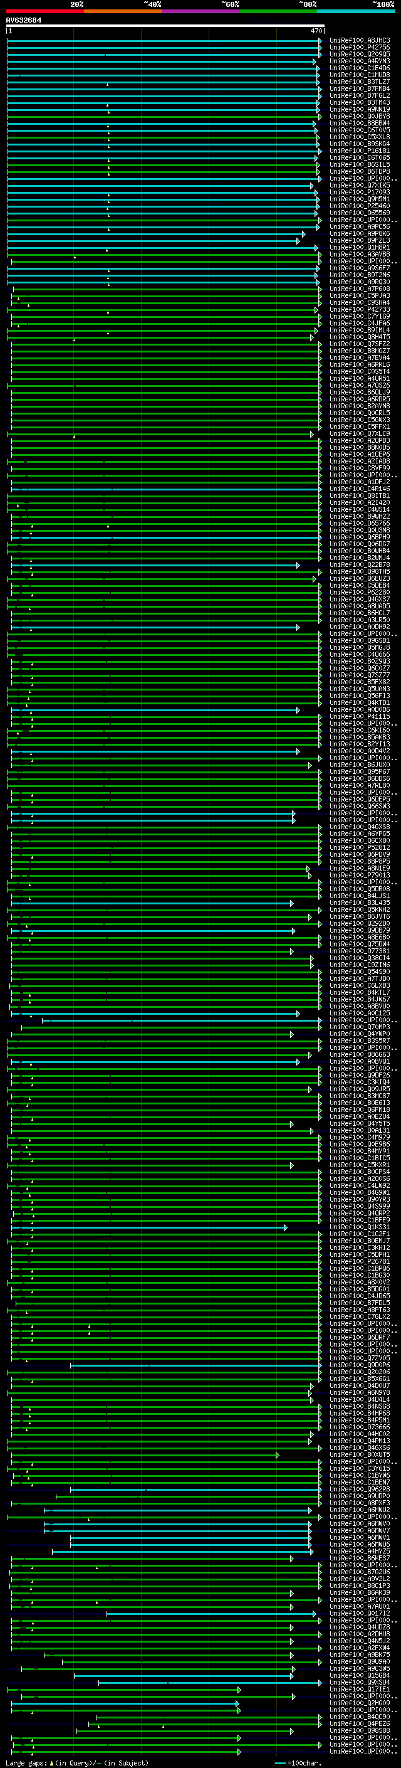
Task: Click the arrowhead ending the UniRef100_Q17IE1 alignment
Action: [239, 1689]
